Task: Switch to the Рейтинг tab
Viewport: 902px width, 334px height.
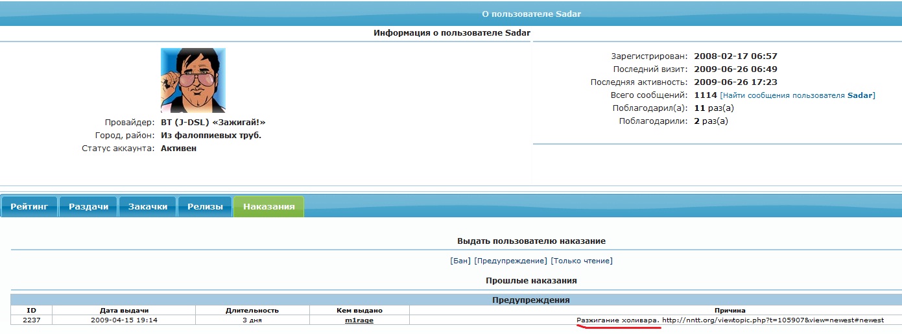Action: tap(29, 207)
